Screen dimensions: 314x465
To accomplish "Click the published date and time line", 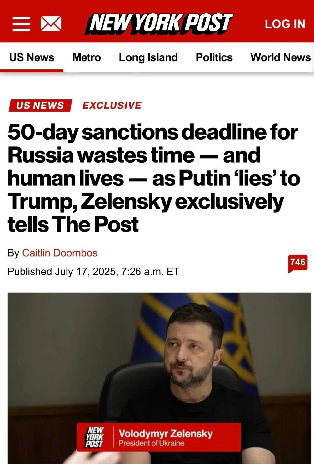I will [93, 271].
